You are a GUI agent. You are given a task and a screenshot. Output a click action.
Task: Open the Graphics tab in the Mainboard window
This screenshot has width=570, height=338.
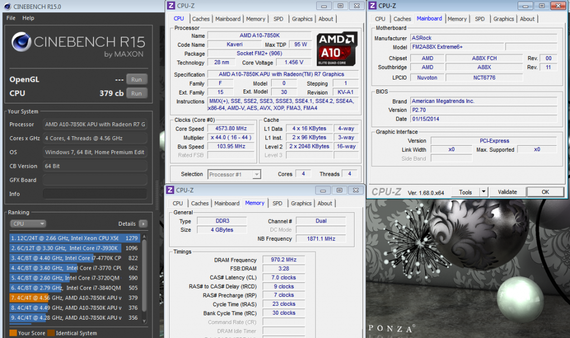pyautogui.click(x=503, y=19)
